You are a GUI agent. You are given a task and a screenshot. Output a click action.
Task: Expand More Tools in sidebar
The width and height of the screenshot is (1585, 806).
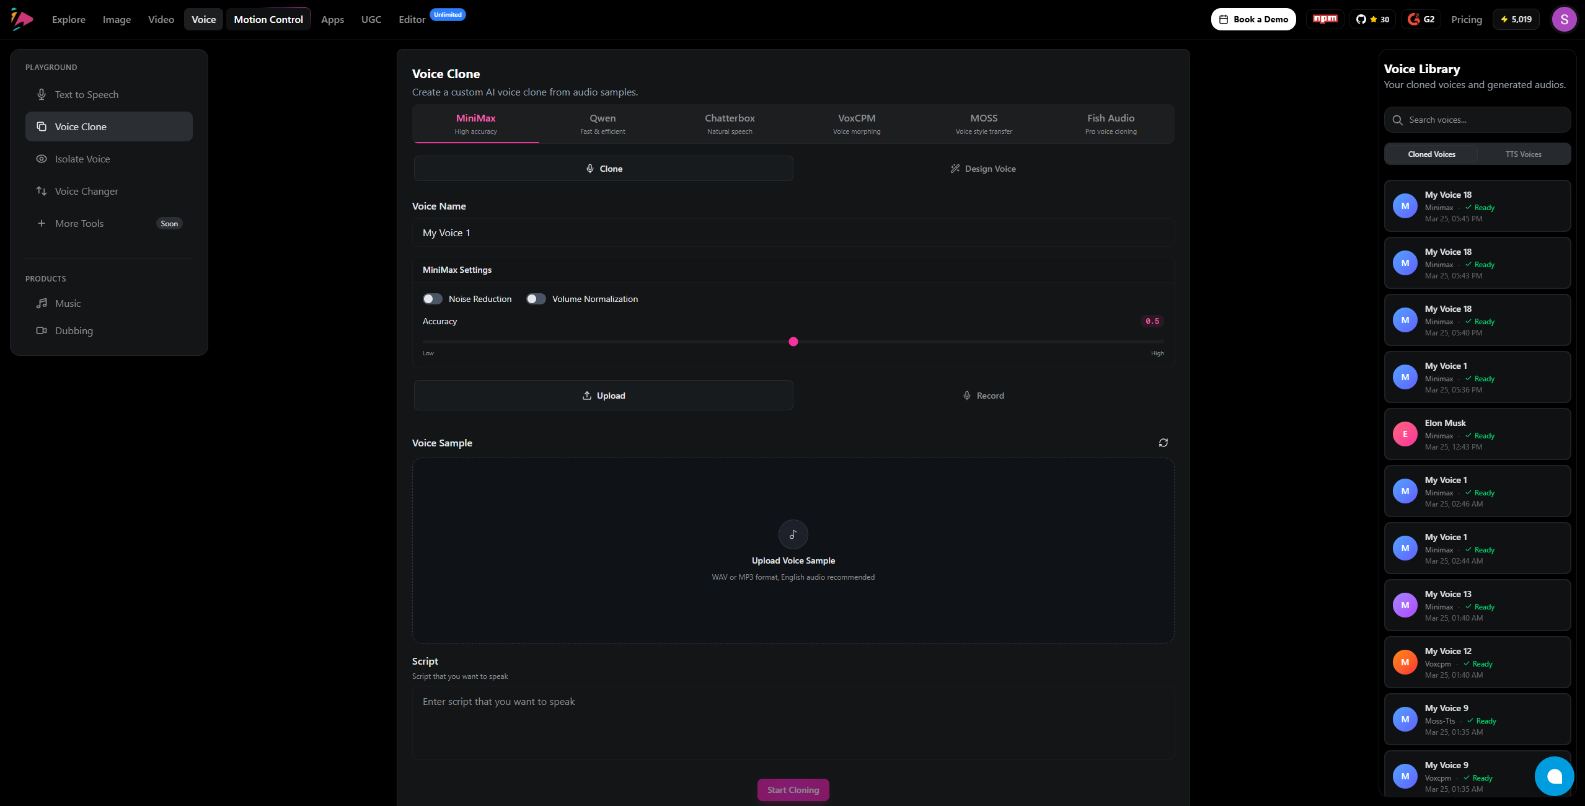(x=79, y=223)
